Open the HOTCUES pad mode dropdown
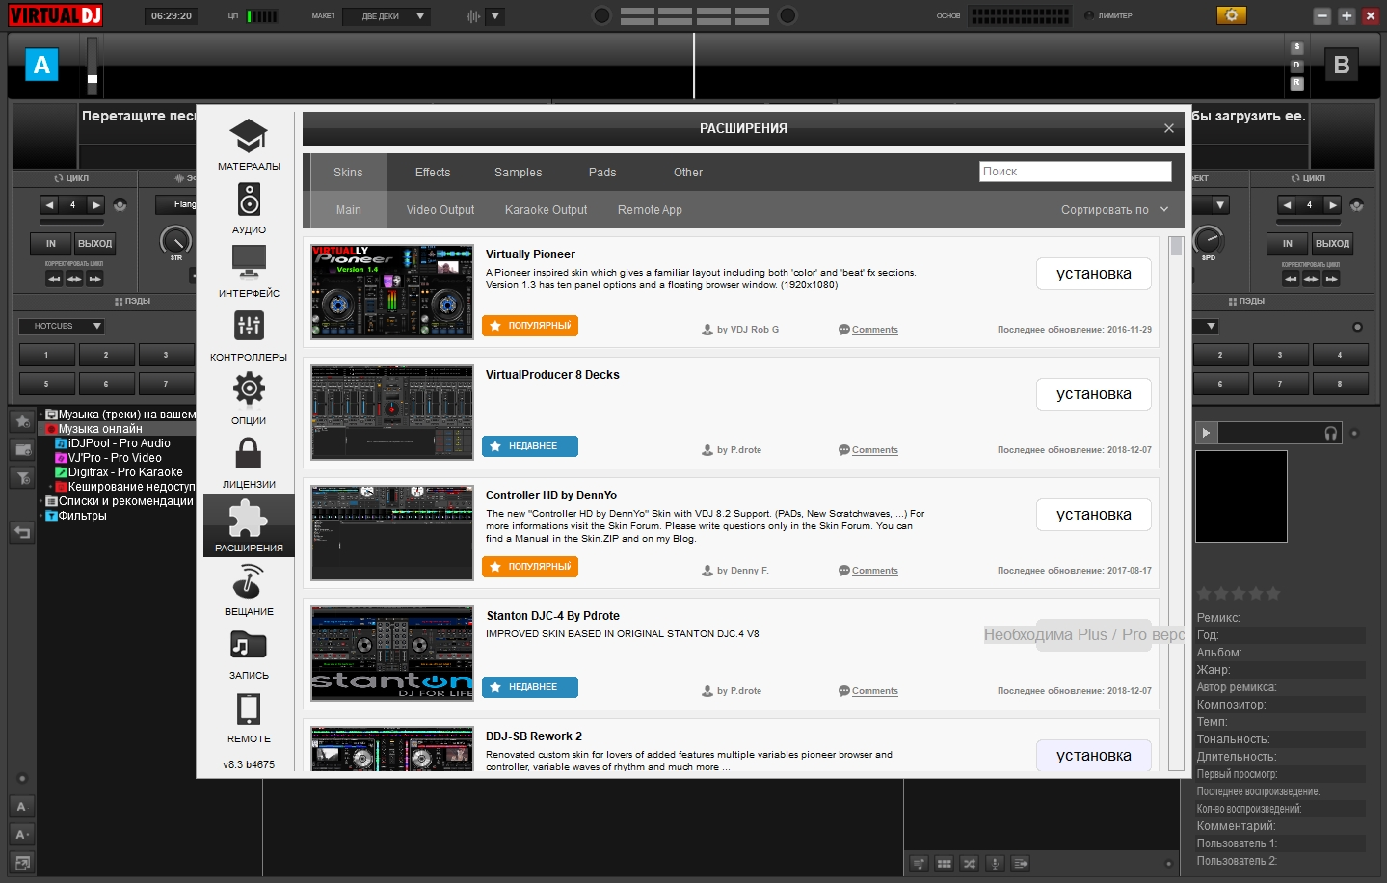 pos(62,327)
